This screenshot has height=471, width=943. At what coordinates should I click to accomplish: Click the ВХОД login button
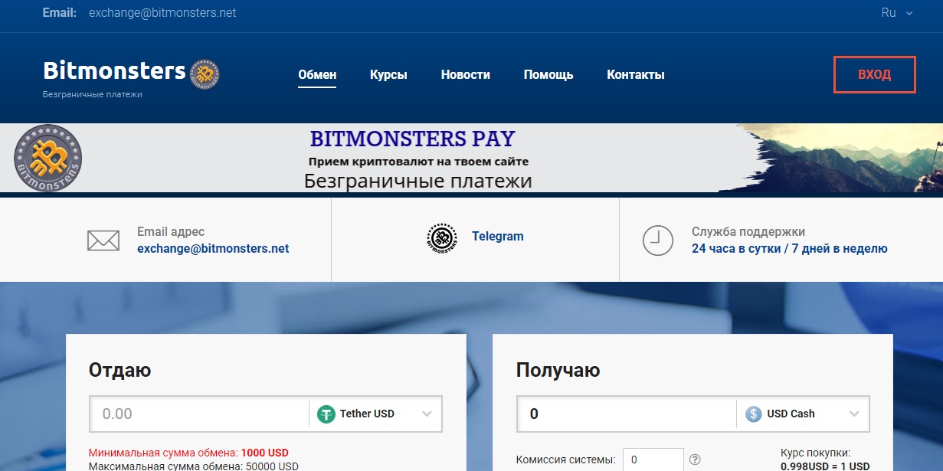point(874,75)
